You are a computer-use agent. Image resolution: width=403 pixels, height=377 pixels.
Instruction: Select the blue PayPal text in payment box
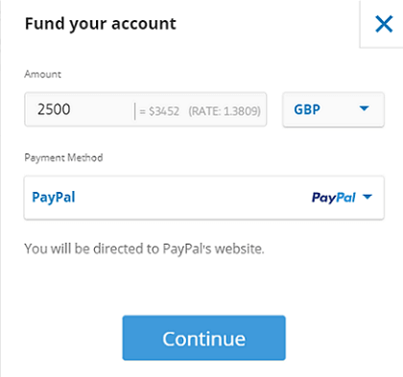click(x=54, y=198)
